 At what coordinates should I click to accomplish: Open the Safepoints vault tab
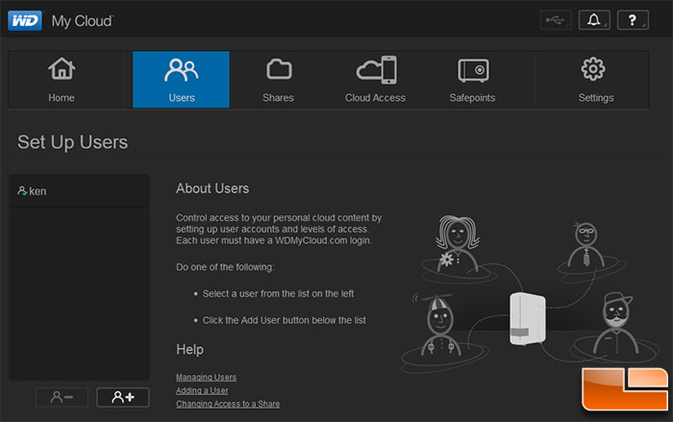472,80
